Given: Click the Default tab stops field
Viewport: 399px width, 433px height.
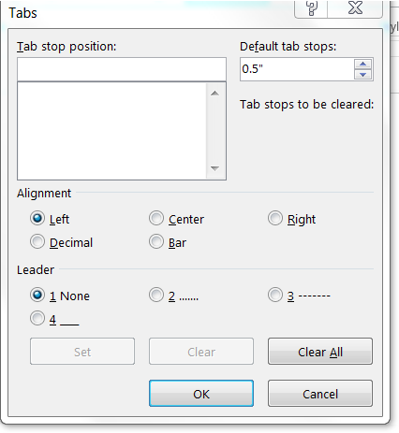Looking at the screenshot, I should (x=297, y=69).
